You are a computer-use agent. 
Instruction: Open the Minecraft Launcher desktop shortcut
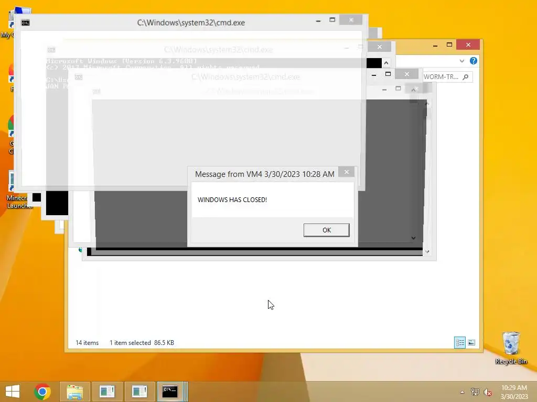tap(19, 190)
